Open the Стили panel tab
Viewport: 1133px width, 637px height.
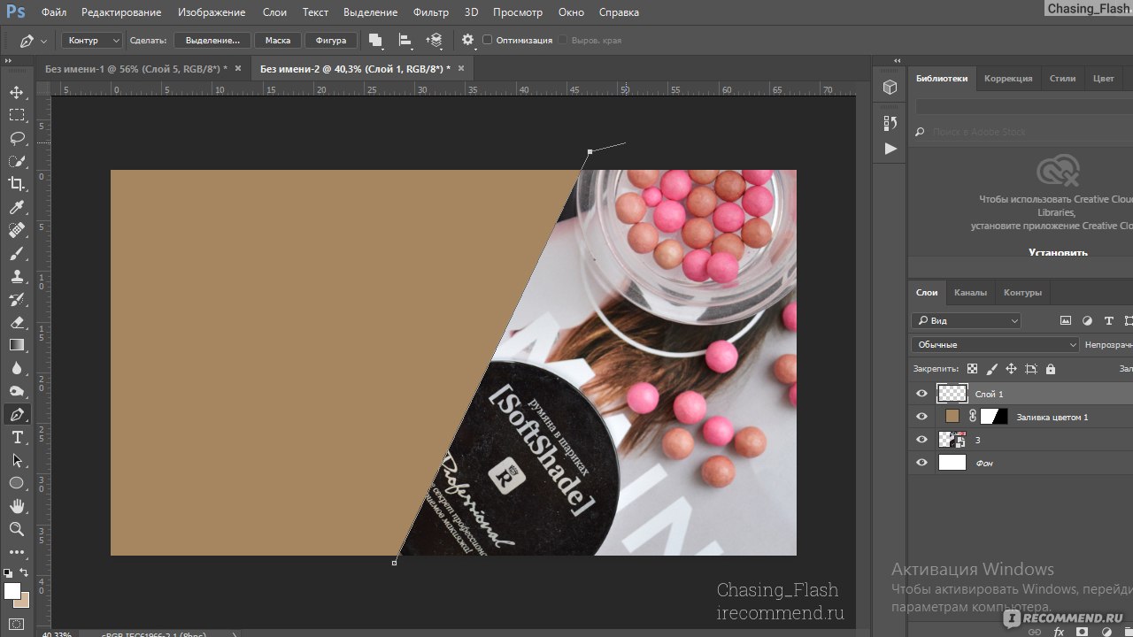click(1062, 78)
